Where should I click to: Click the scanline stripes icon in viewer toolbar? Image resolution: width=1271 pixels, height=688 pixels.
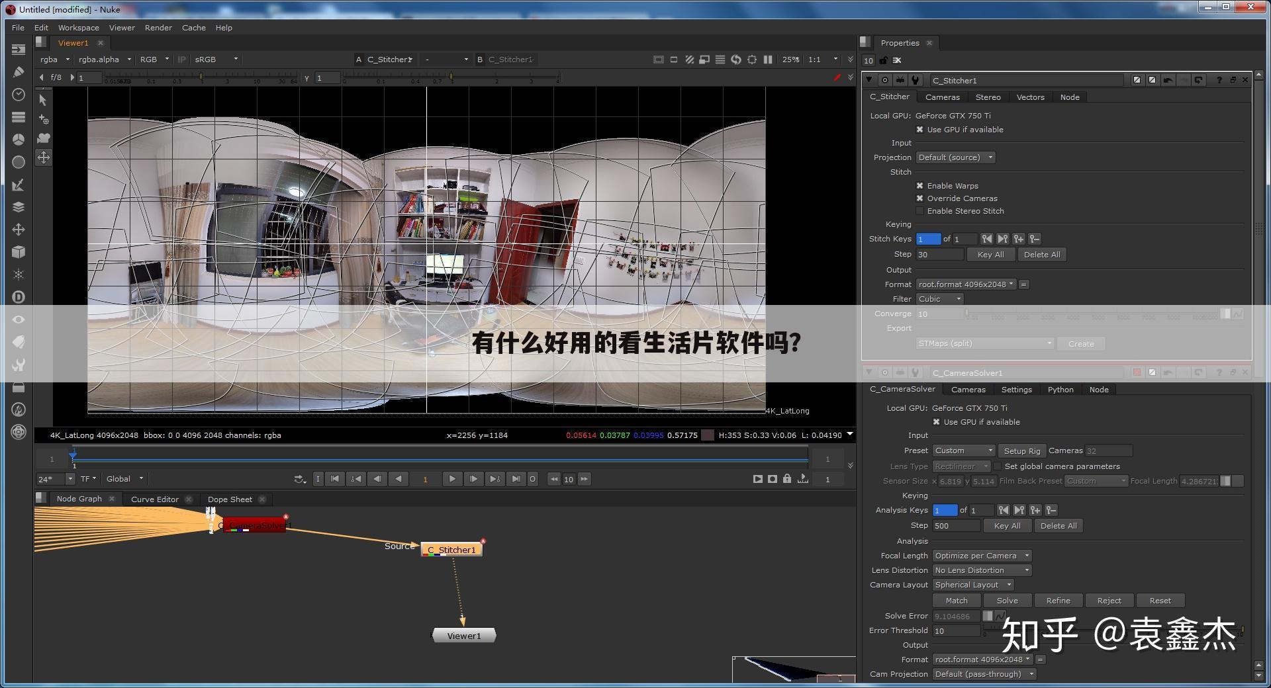click(720, 60)
